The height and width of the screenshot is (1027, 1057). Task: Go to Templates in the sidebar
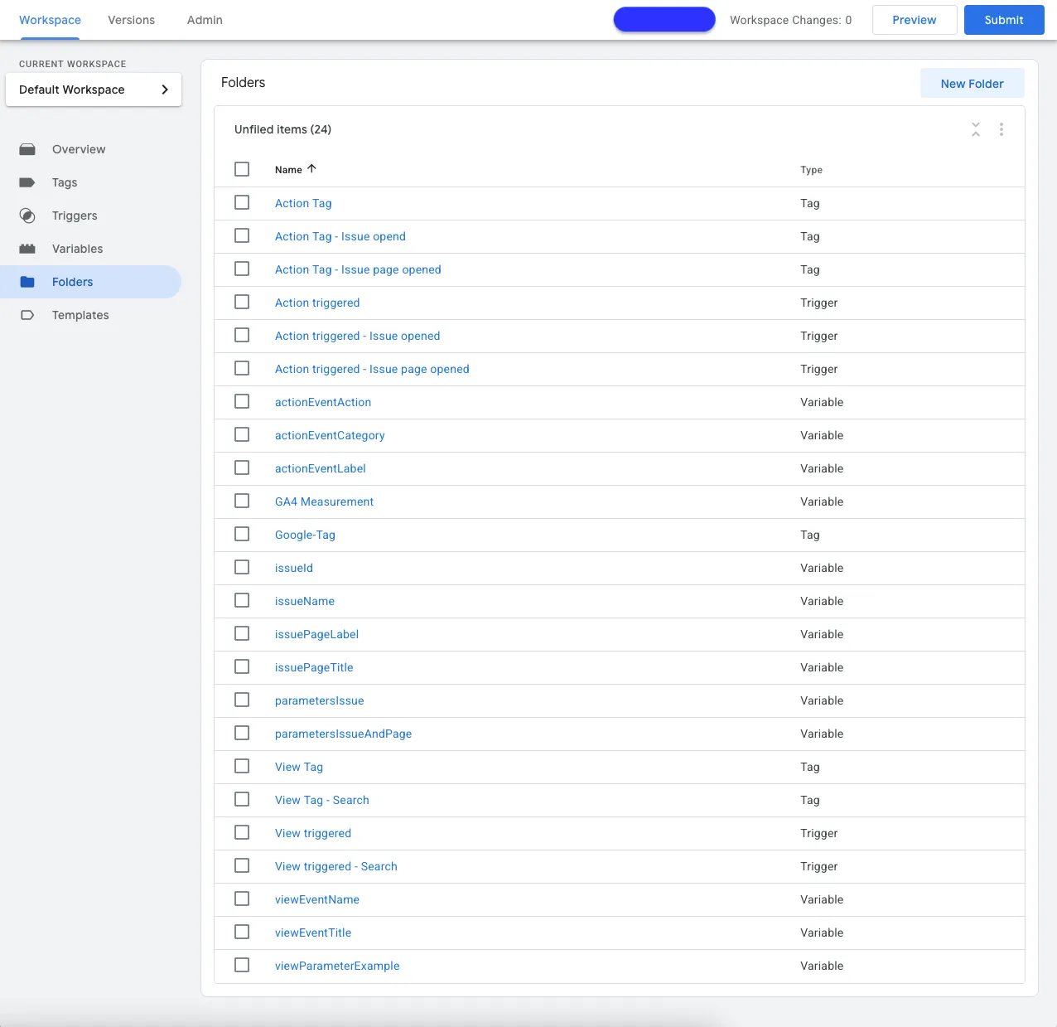[x=80, y=315]
